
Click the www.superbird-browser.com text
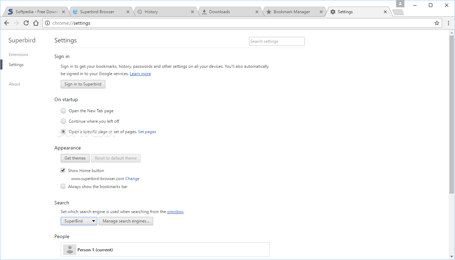point(98,179)
